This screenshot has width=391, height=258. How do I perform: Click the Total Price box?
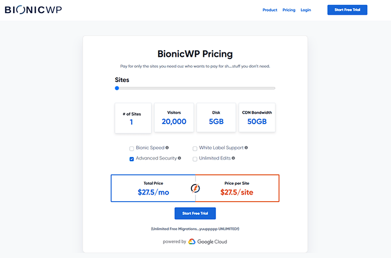(153, 188)
